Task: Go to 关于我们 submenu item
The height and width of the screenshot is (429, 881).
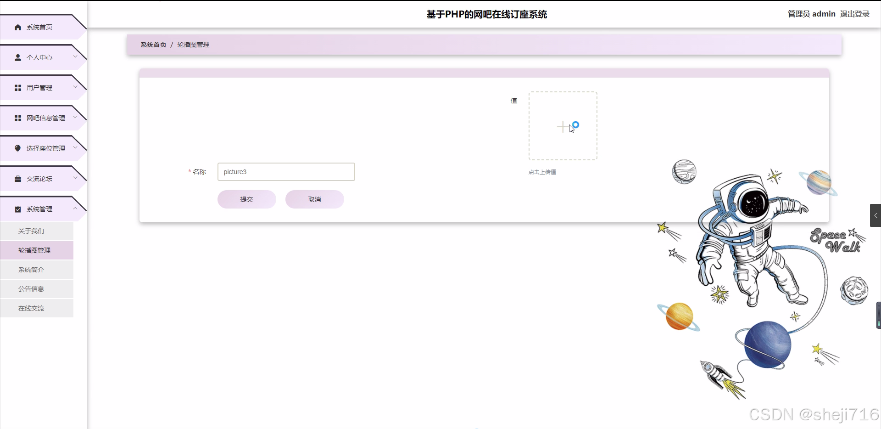Action: click(37, 231)
